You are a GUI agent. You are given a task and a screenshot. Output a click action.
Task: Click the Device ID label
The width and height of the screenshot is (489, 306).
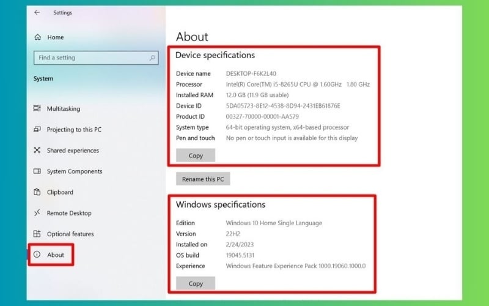pyautogui.click(x=189, y=106)
